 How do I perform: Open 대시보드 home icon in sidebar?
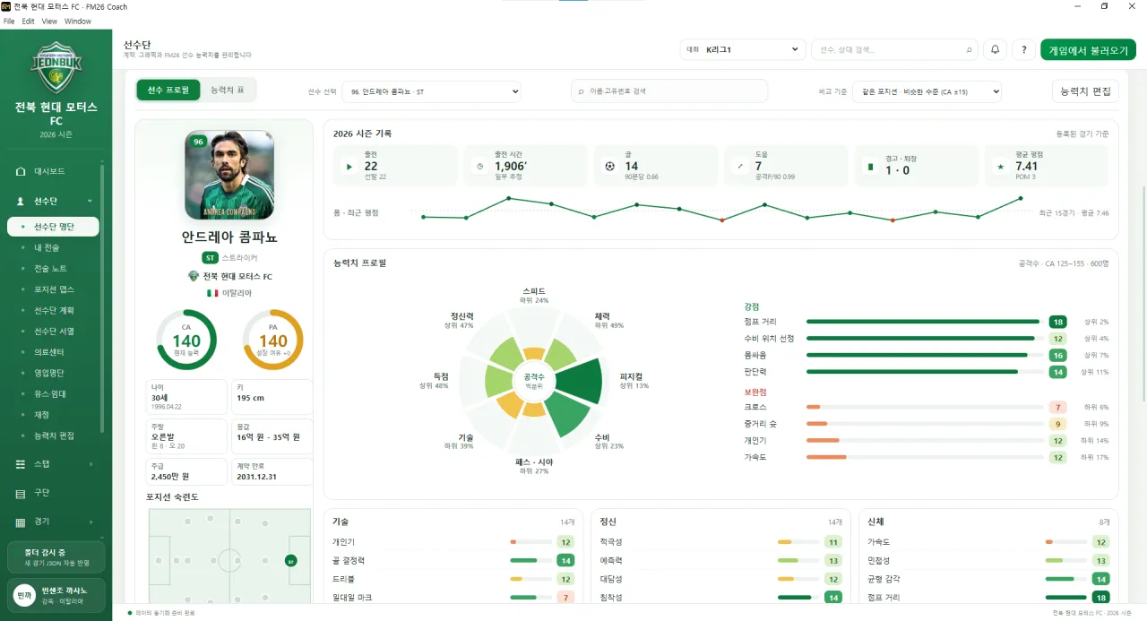[x=22, y=171]
